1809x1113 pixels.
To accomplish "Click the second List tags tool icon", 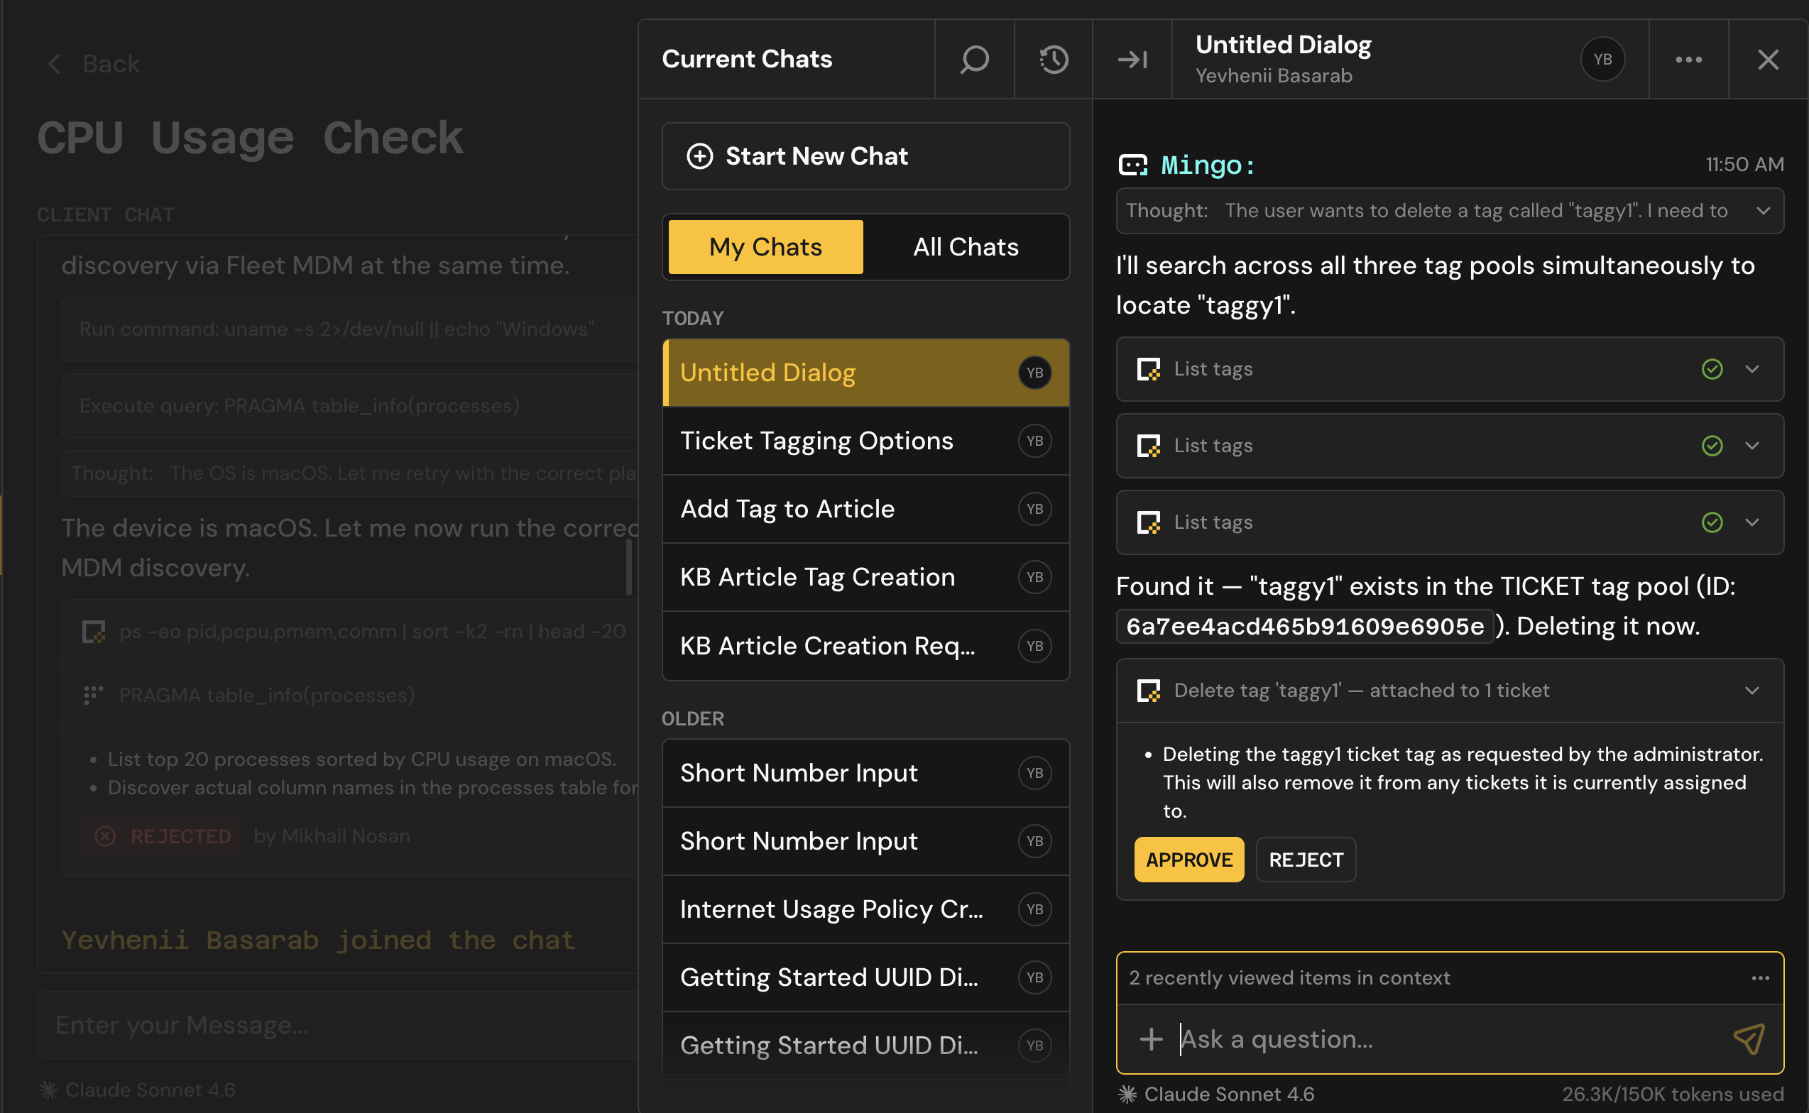I will point(1148,445).
